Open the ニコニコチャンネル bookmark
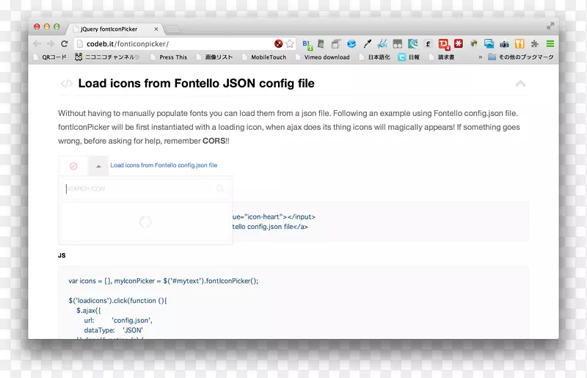The image size is (587, 378). pyautogui.click(x=107, y=57)
